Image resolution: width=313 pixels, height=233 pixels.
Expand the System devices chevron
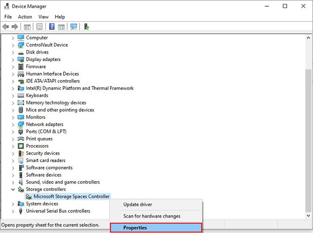point(13,204)
